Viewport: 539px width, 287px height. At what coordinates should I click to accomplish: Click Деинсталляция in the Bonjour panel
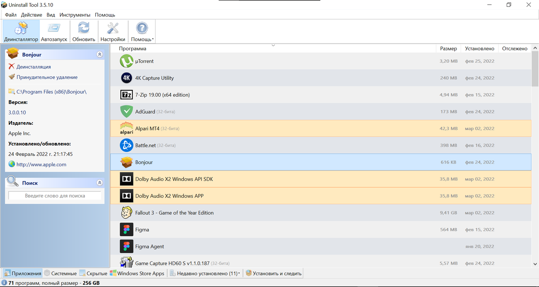pos(34,66)
